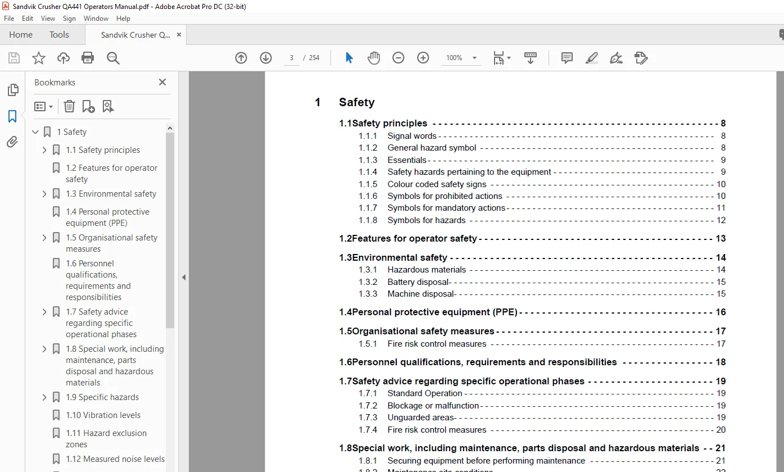The width and height of the screenshot is (784, 472).
Task: Delete selected bookmark with trash icon
Action: 69,106
